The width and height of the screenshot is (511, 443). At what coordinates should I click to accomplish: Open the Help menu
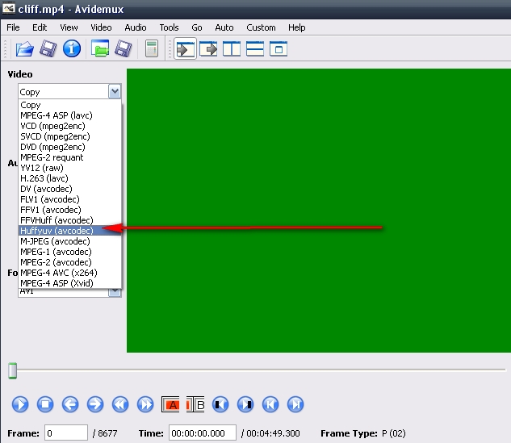pos(296,27)
